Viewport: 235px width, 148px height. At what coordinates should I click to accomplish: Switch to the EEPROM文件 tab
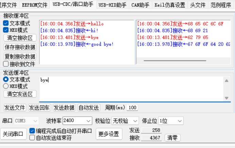coord(35,5)
